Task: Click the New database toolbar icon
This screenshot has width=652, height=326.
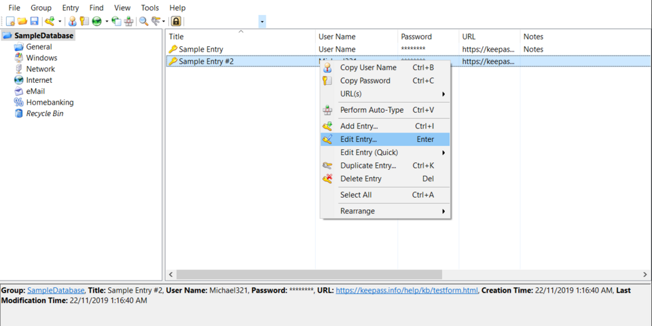Action: pos(10,21)
